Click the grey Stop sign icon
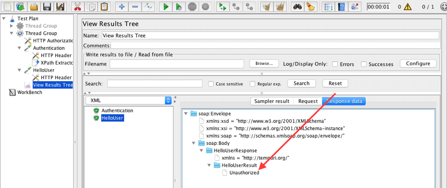 tap(192, 6)
